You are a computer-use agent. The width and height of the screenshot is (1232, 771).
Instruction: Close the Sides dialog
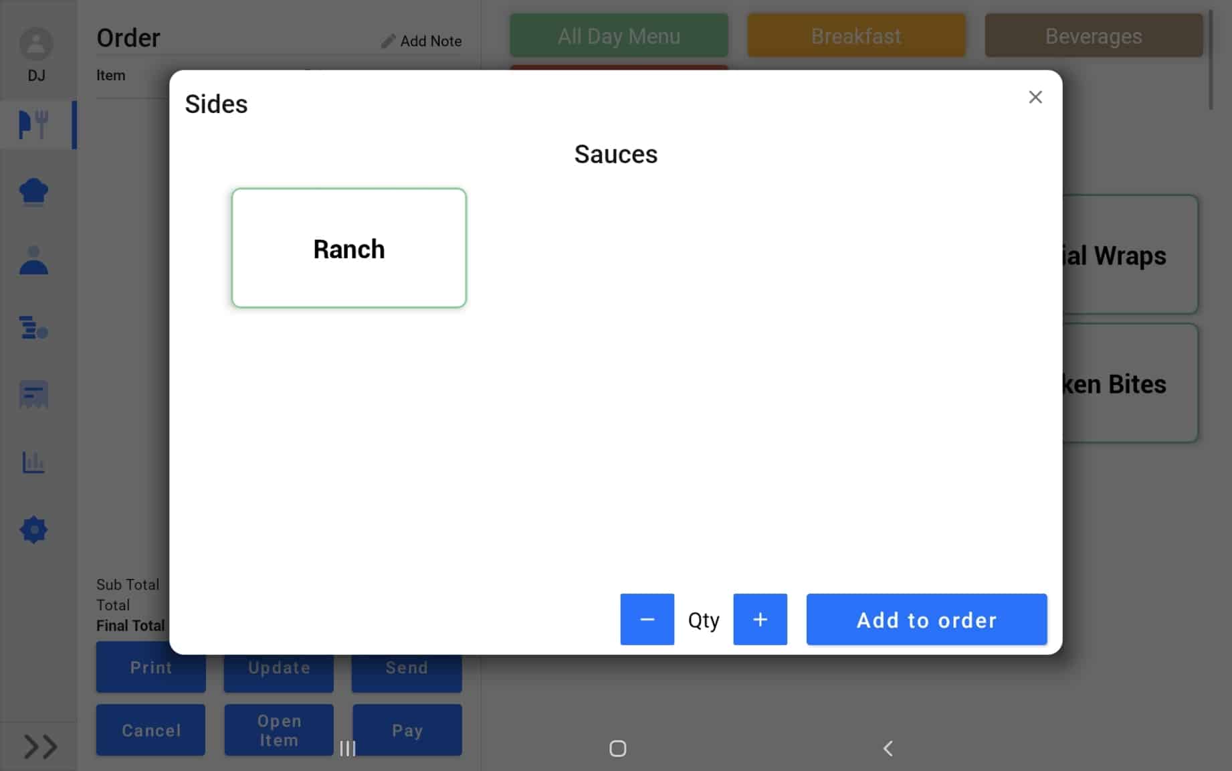click(1035, 97)
